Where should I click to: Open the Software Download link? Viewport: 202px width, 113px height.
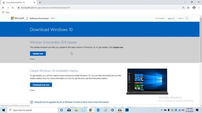coord(39,18)
